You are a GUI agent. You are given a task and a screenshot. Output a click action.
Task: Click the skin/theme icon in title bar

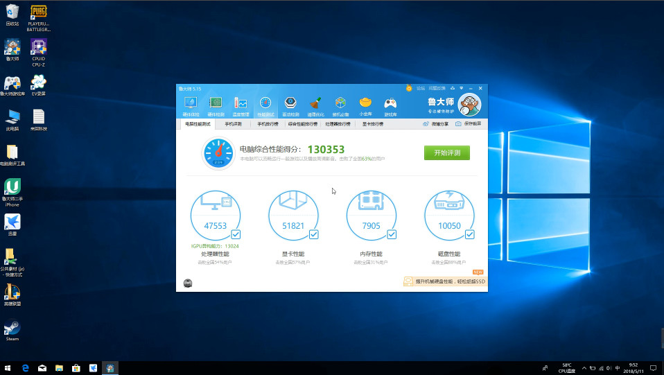[453, 88]
